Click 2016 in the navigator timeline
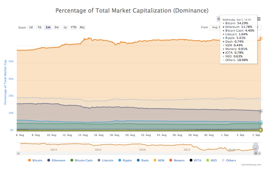This screenshot has width=276, height=170. pyautogui.click(x=142, y=150)
